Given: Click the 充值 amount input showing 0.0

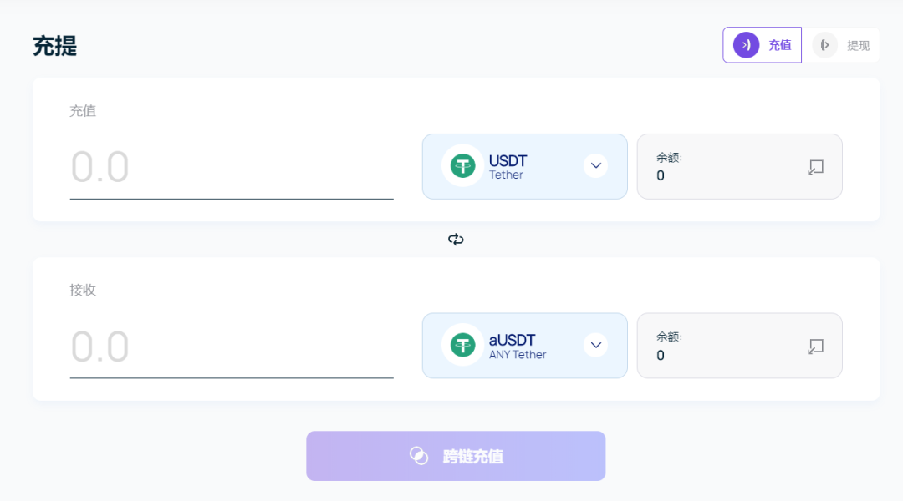Looking at the screenshot, I should (x=232, y=167).
